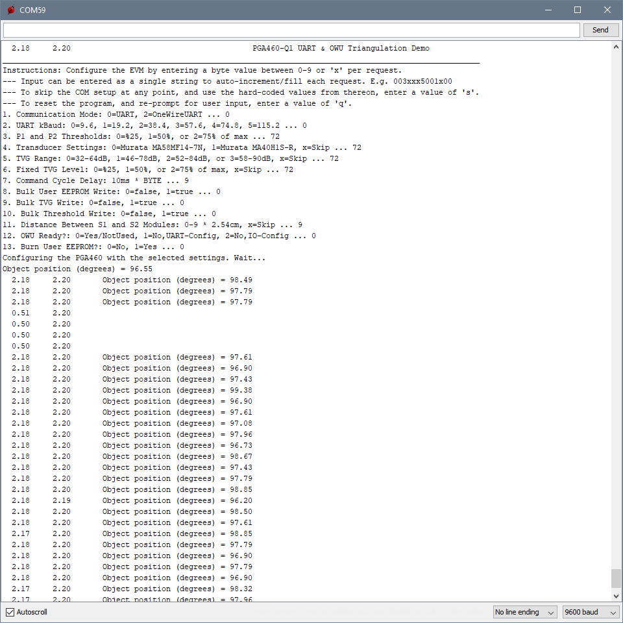Click the '13. Burn User EEPROM?' line
The height and width of the screenshot is (623, 623).
[x=93, y=247]
